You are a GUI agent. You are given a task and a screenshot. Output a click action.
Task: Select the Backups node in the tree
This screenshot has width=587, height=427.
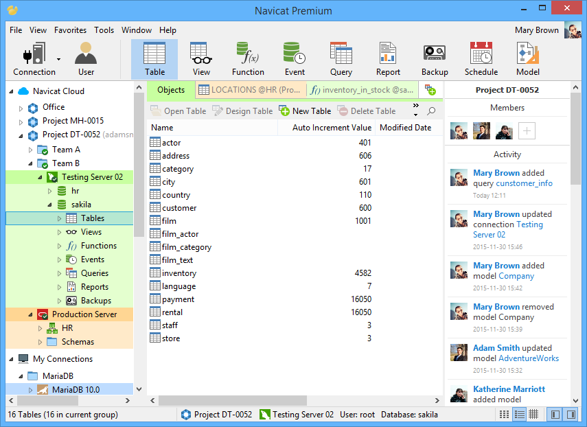[x=96, y=301]
